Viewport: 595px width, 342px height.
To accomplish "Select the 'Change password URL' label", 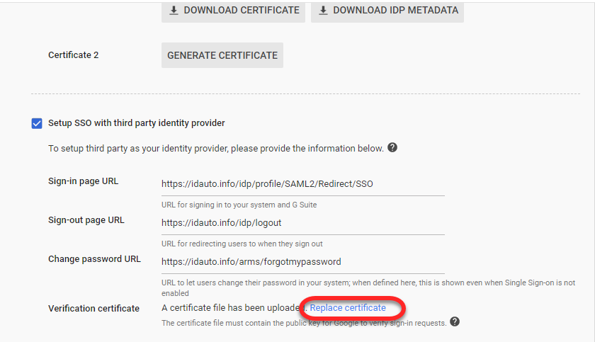I will (94, 259).
